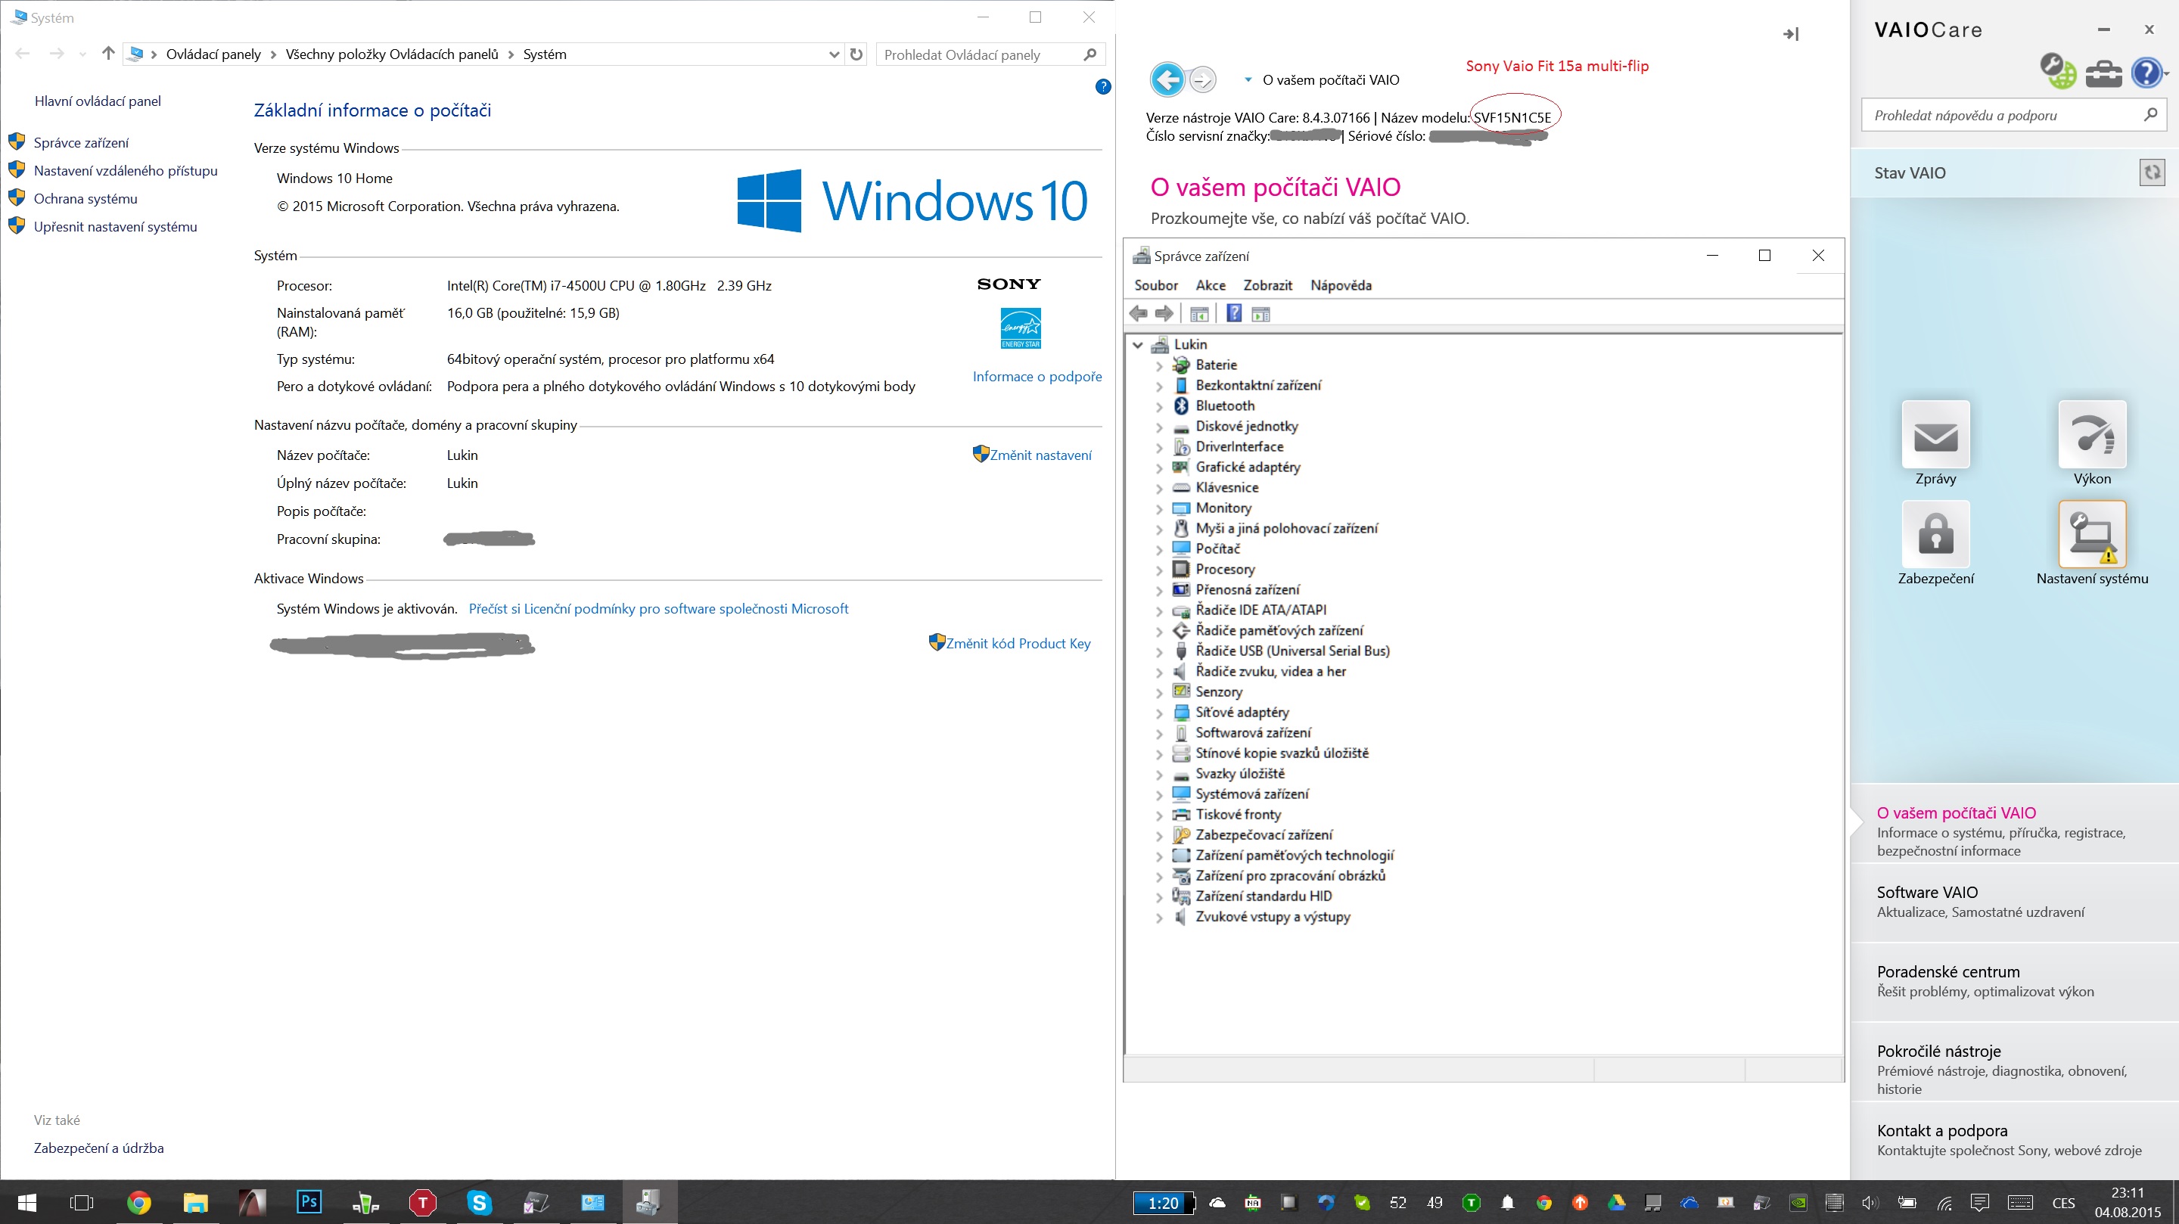2179x1224 pixels.
Task: Read the Microsoft license terms link
Action: click(658, 608)
